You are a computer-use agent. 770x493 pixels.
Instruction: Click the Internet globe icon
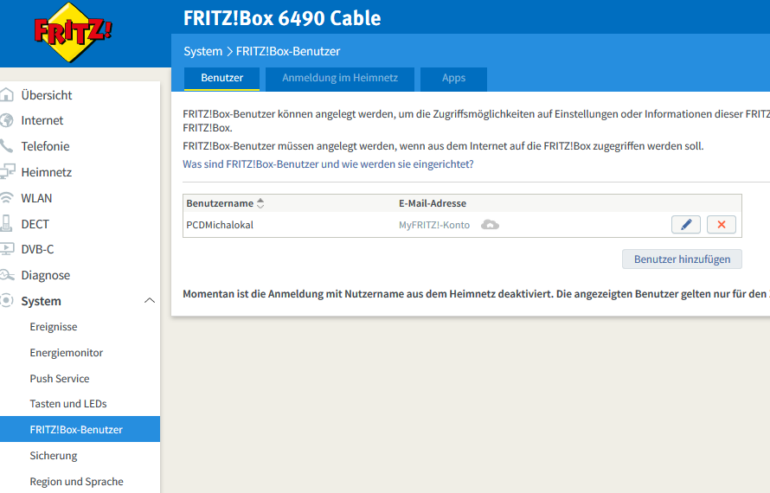point(7,120)
